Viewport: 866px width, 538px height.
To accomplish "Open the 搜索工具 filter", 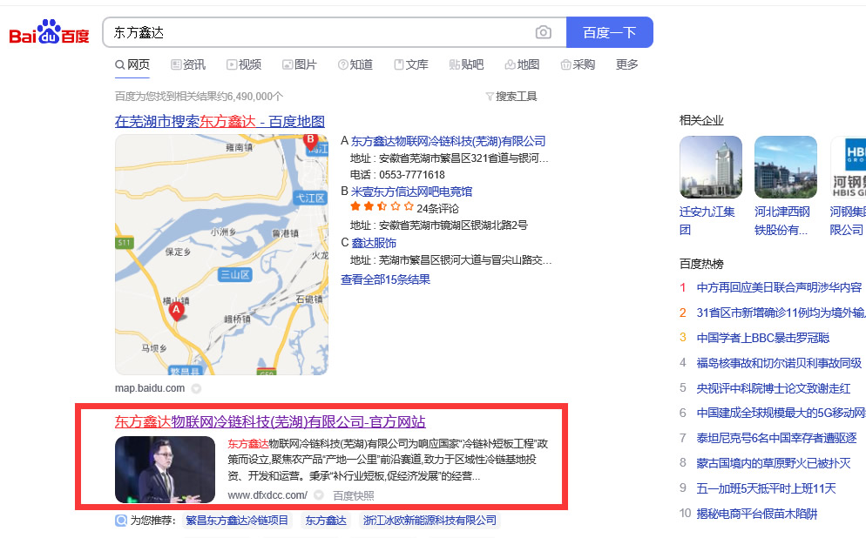I will pyautogui.click(x=511, y=96).
